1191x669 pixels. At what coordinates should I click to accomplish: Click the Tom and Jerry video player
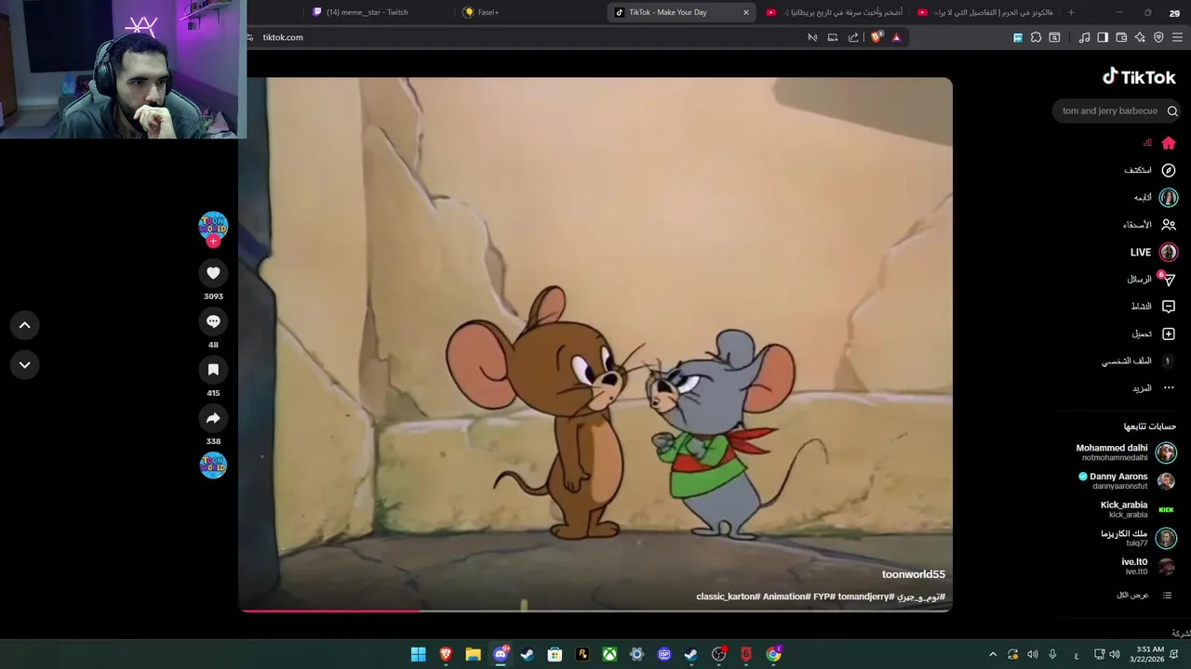point(595,344)
